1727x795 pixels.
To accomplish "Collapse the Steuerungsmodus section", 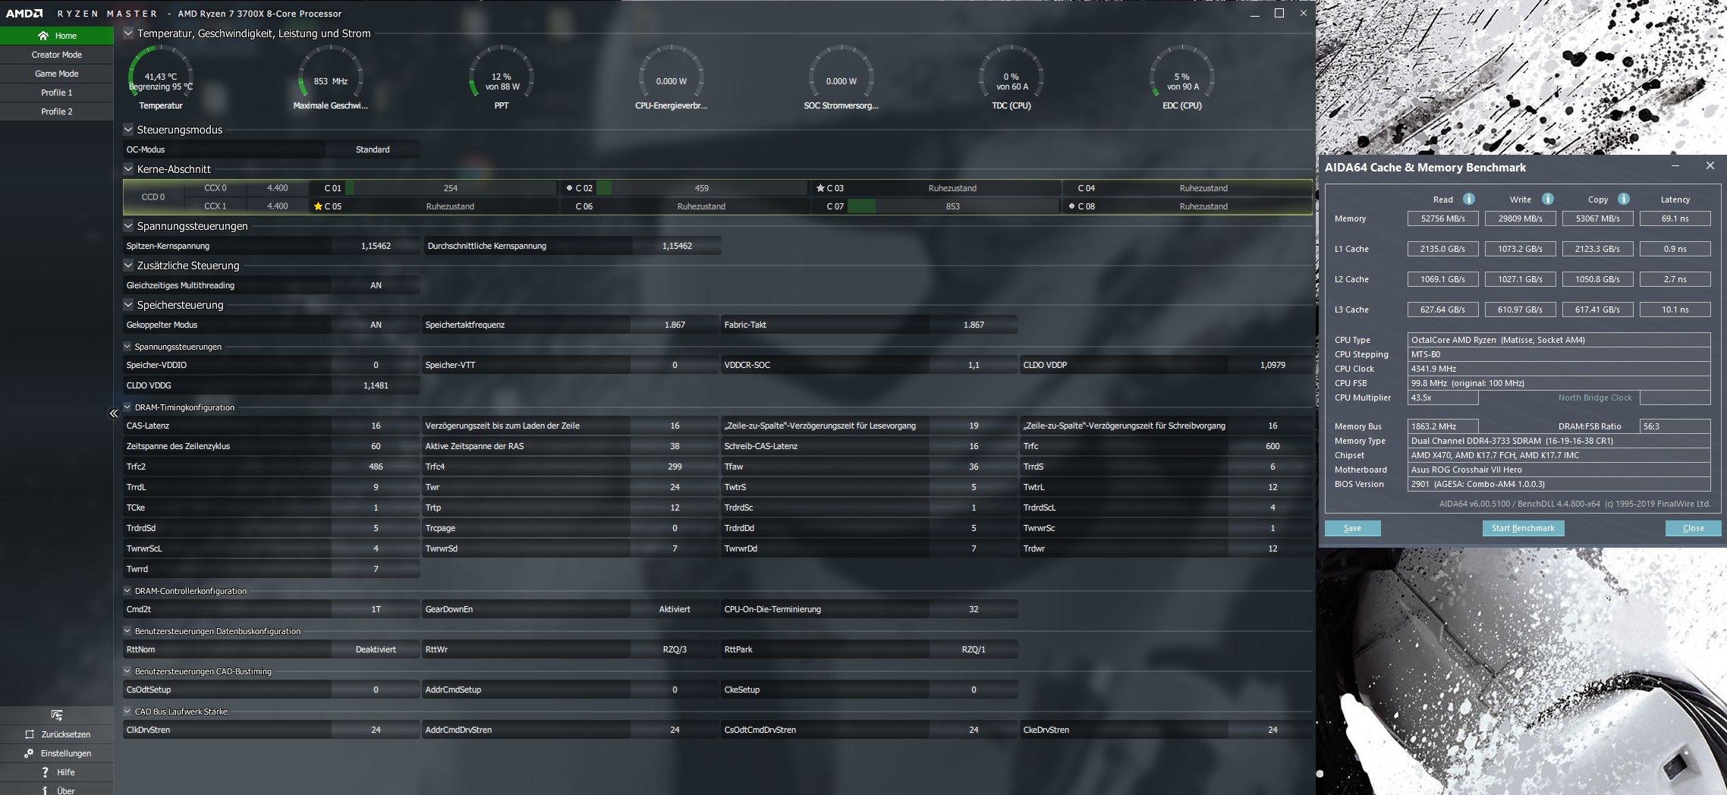I will (x=128, y=130).
